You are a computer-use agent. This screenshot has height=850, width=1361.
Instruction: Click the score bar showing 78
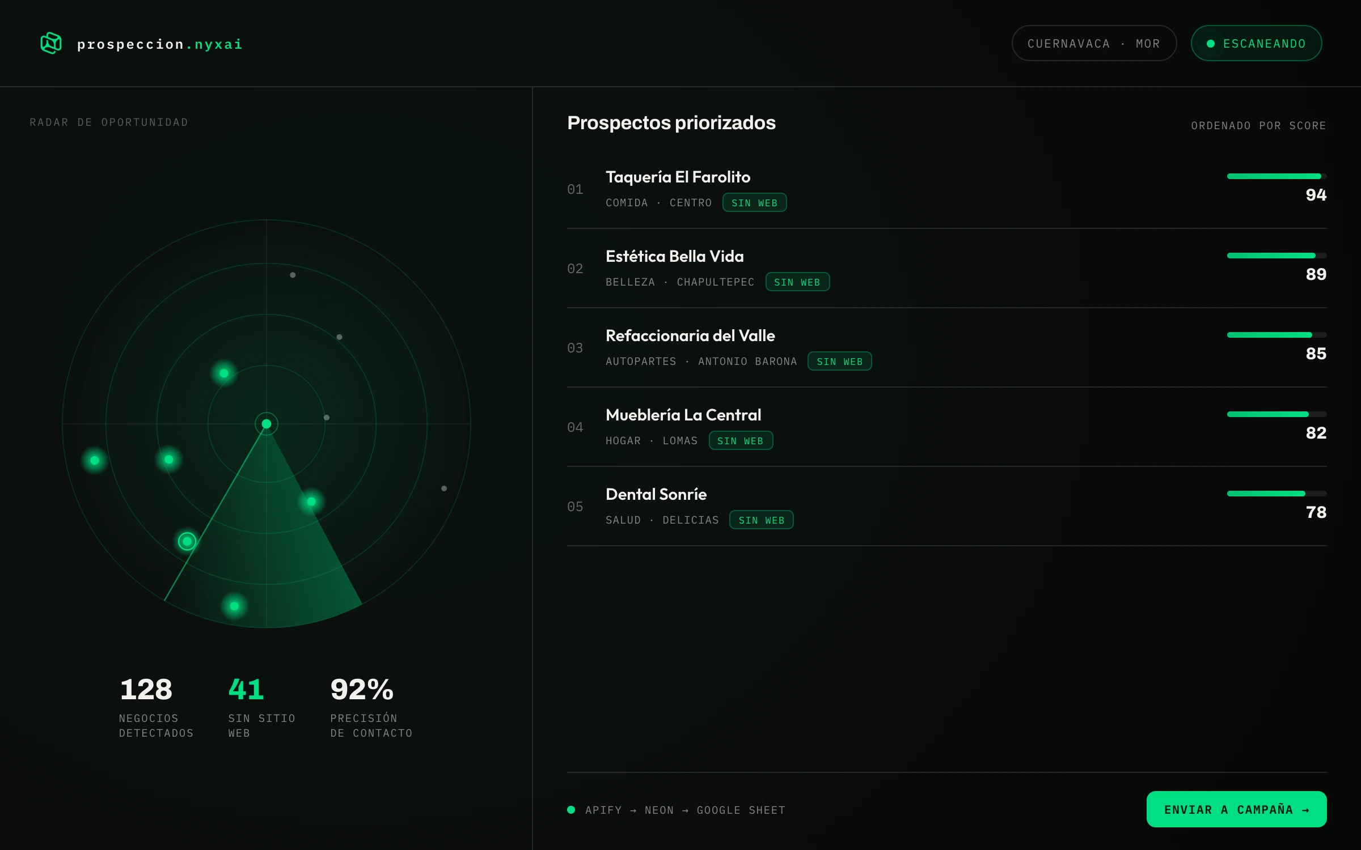click(1277, 494)
